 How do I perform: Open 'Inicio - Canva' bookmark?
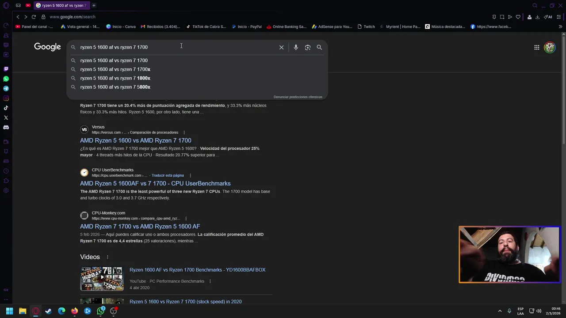click(121, 26)
